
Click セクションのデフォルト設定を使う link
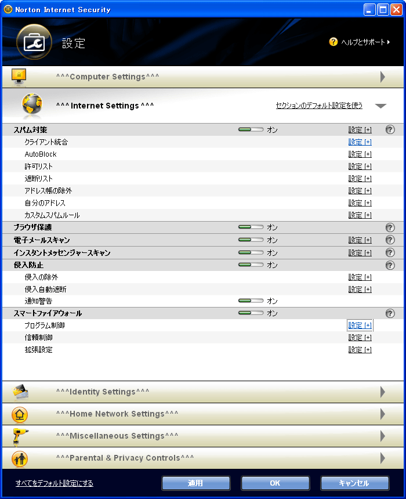click(x=319, y=106)
